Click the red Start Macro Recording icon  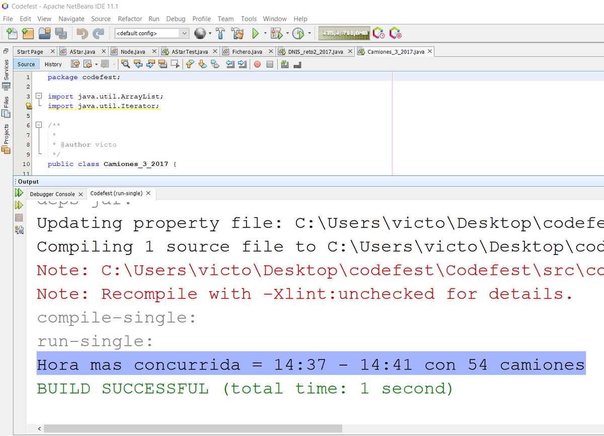257,64
